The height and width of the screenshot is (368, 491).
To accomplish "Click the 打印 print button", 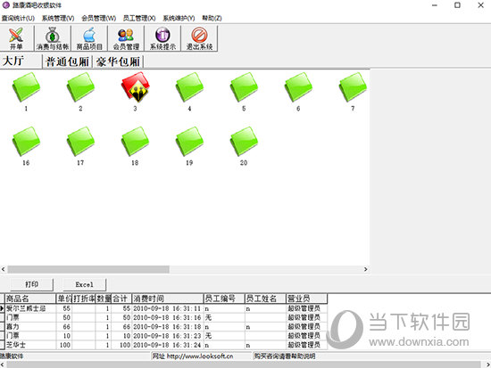I will point(31,284).
